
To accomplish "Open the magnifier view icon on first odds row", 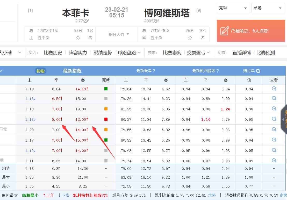I will coord(274,89).
